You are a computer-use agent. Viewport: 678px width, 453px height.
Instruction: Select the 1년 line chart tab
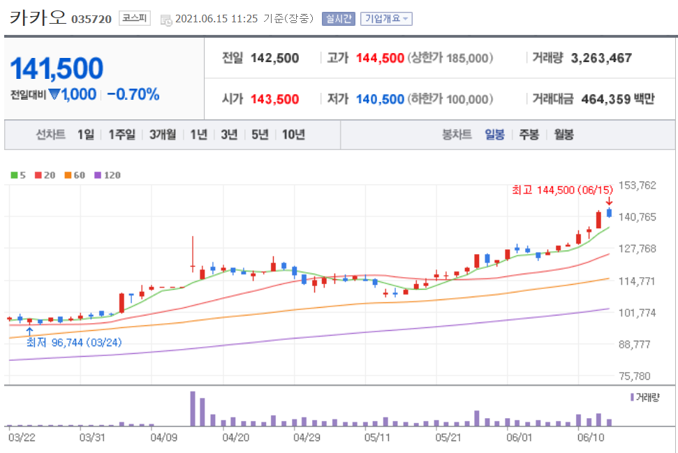(x=198, y=135)
